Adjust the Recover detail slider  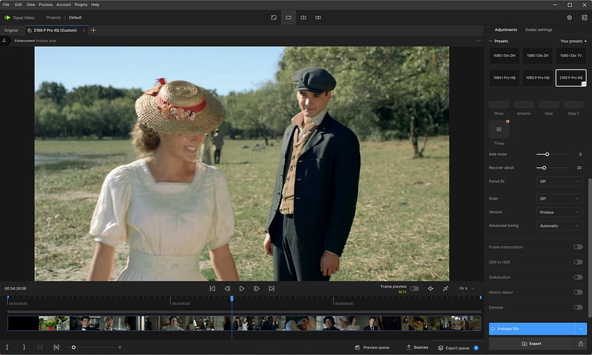click(x=553, y=168)
